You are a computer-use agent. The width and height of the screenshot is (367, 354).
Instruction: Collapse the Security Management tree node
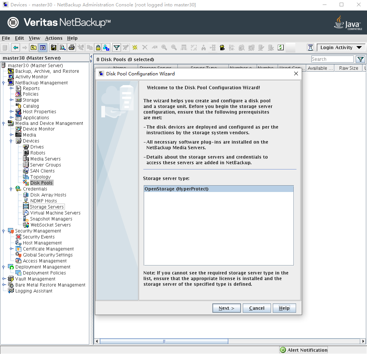click(3, 231)
